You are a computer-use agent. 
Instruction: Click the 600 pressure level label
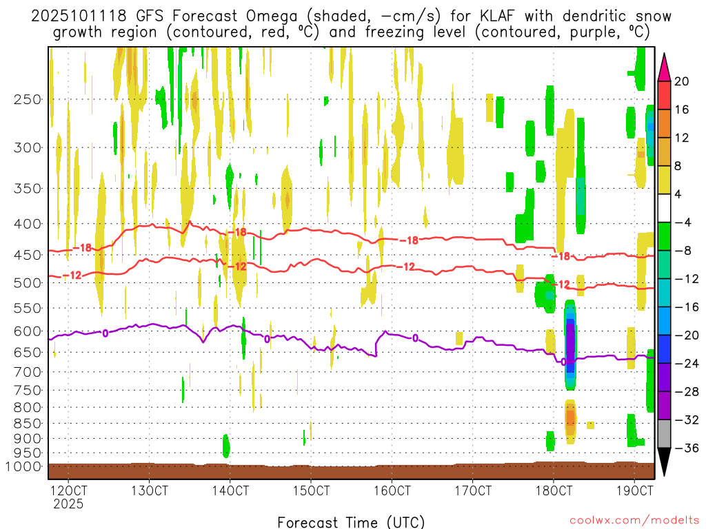coord(28,331)
